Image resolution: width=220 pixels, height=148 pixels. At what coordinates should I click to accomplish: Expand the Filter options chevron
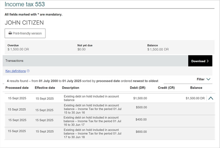(209, 79)
